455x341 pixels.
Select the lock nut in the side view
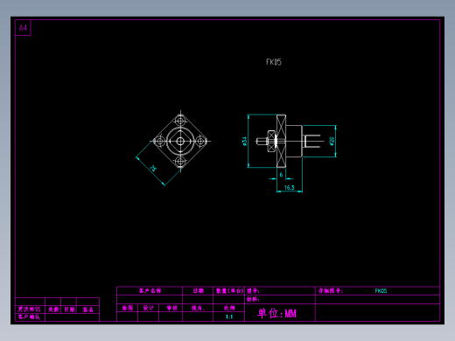point(271,141)
